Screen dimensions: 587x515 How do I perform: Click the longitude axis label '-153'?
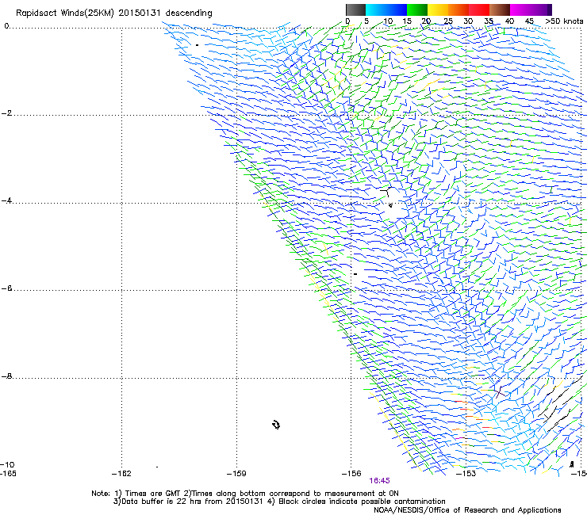pos(466,474)
